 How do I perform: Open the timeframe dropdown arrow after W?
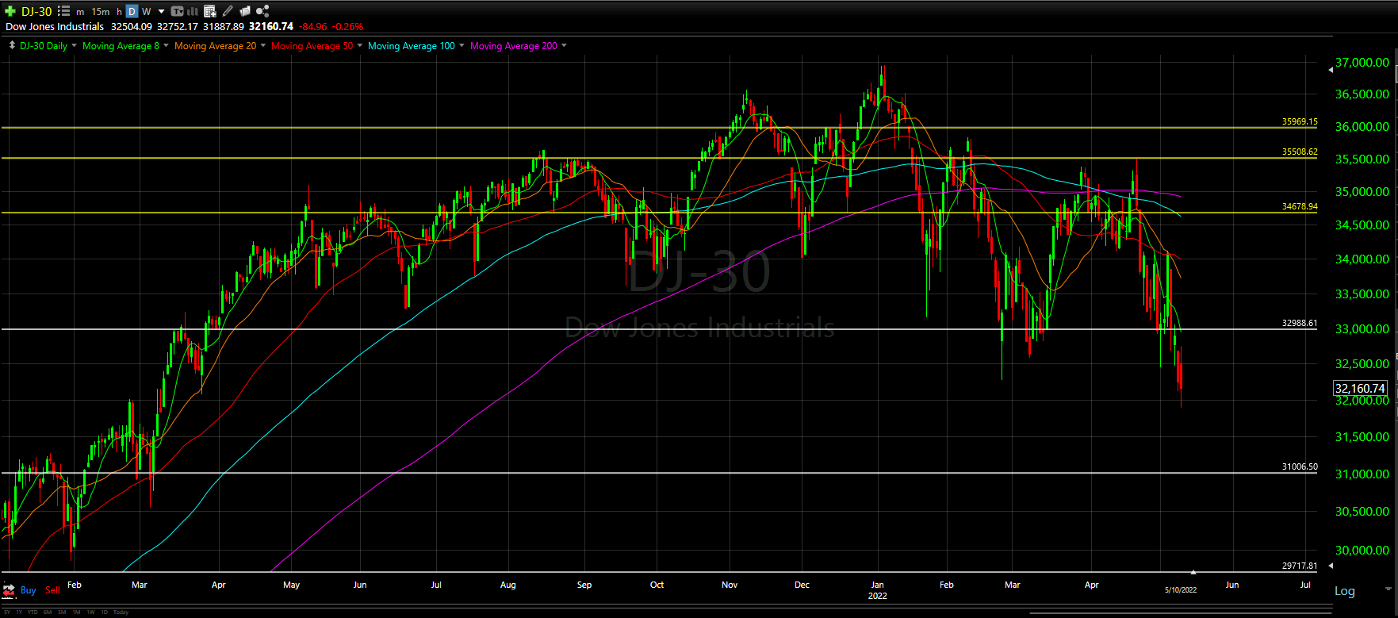point(161,11)
